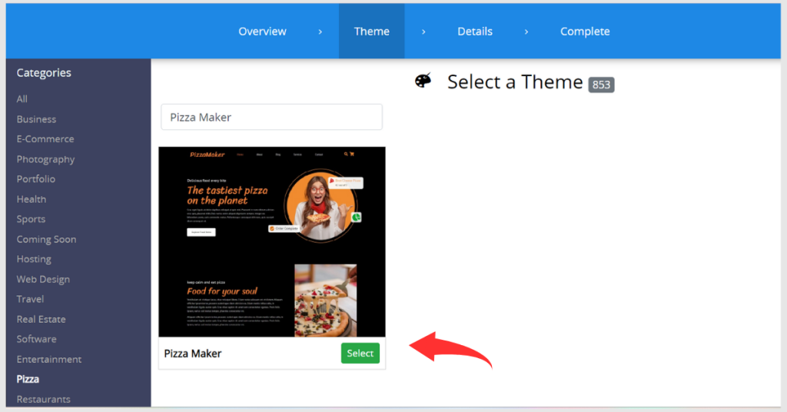Open the Restaurants category
Viewport: 787px width, 412px height.
(x=43, y=400)
